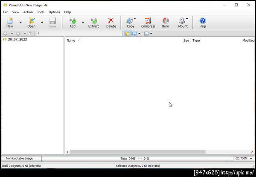Expand the Copy dropdown arrow
The image size is (256, 177).
pyautogui.click(x=135, y=19)
